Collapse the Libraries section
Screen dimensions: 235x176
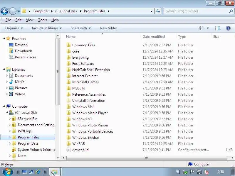click(x=4, y=70)
